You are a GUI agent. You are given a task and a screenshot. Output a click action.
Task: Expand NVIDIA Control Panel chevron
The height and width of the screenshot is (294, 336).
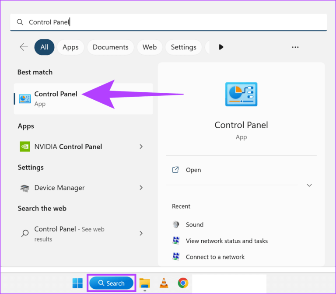[141, 147]
